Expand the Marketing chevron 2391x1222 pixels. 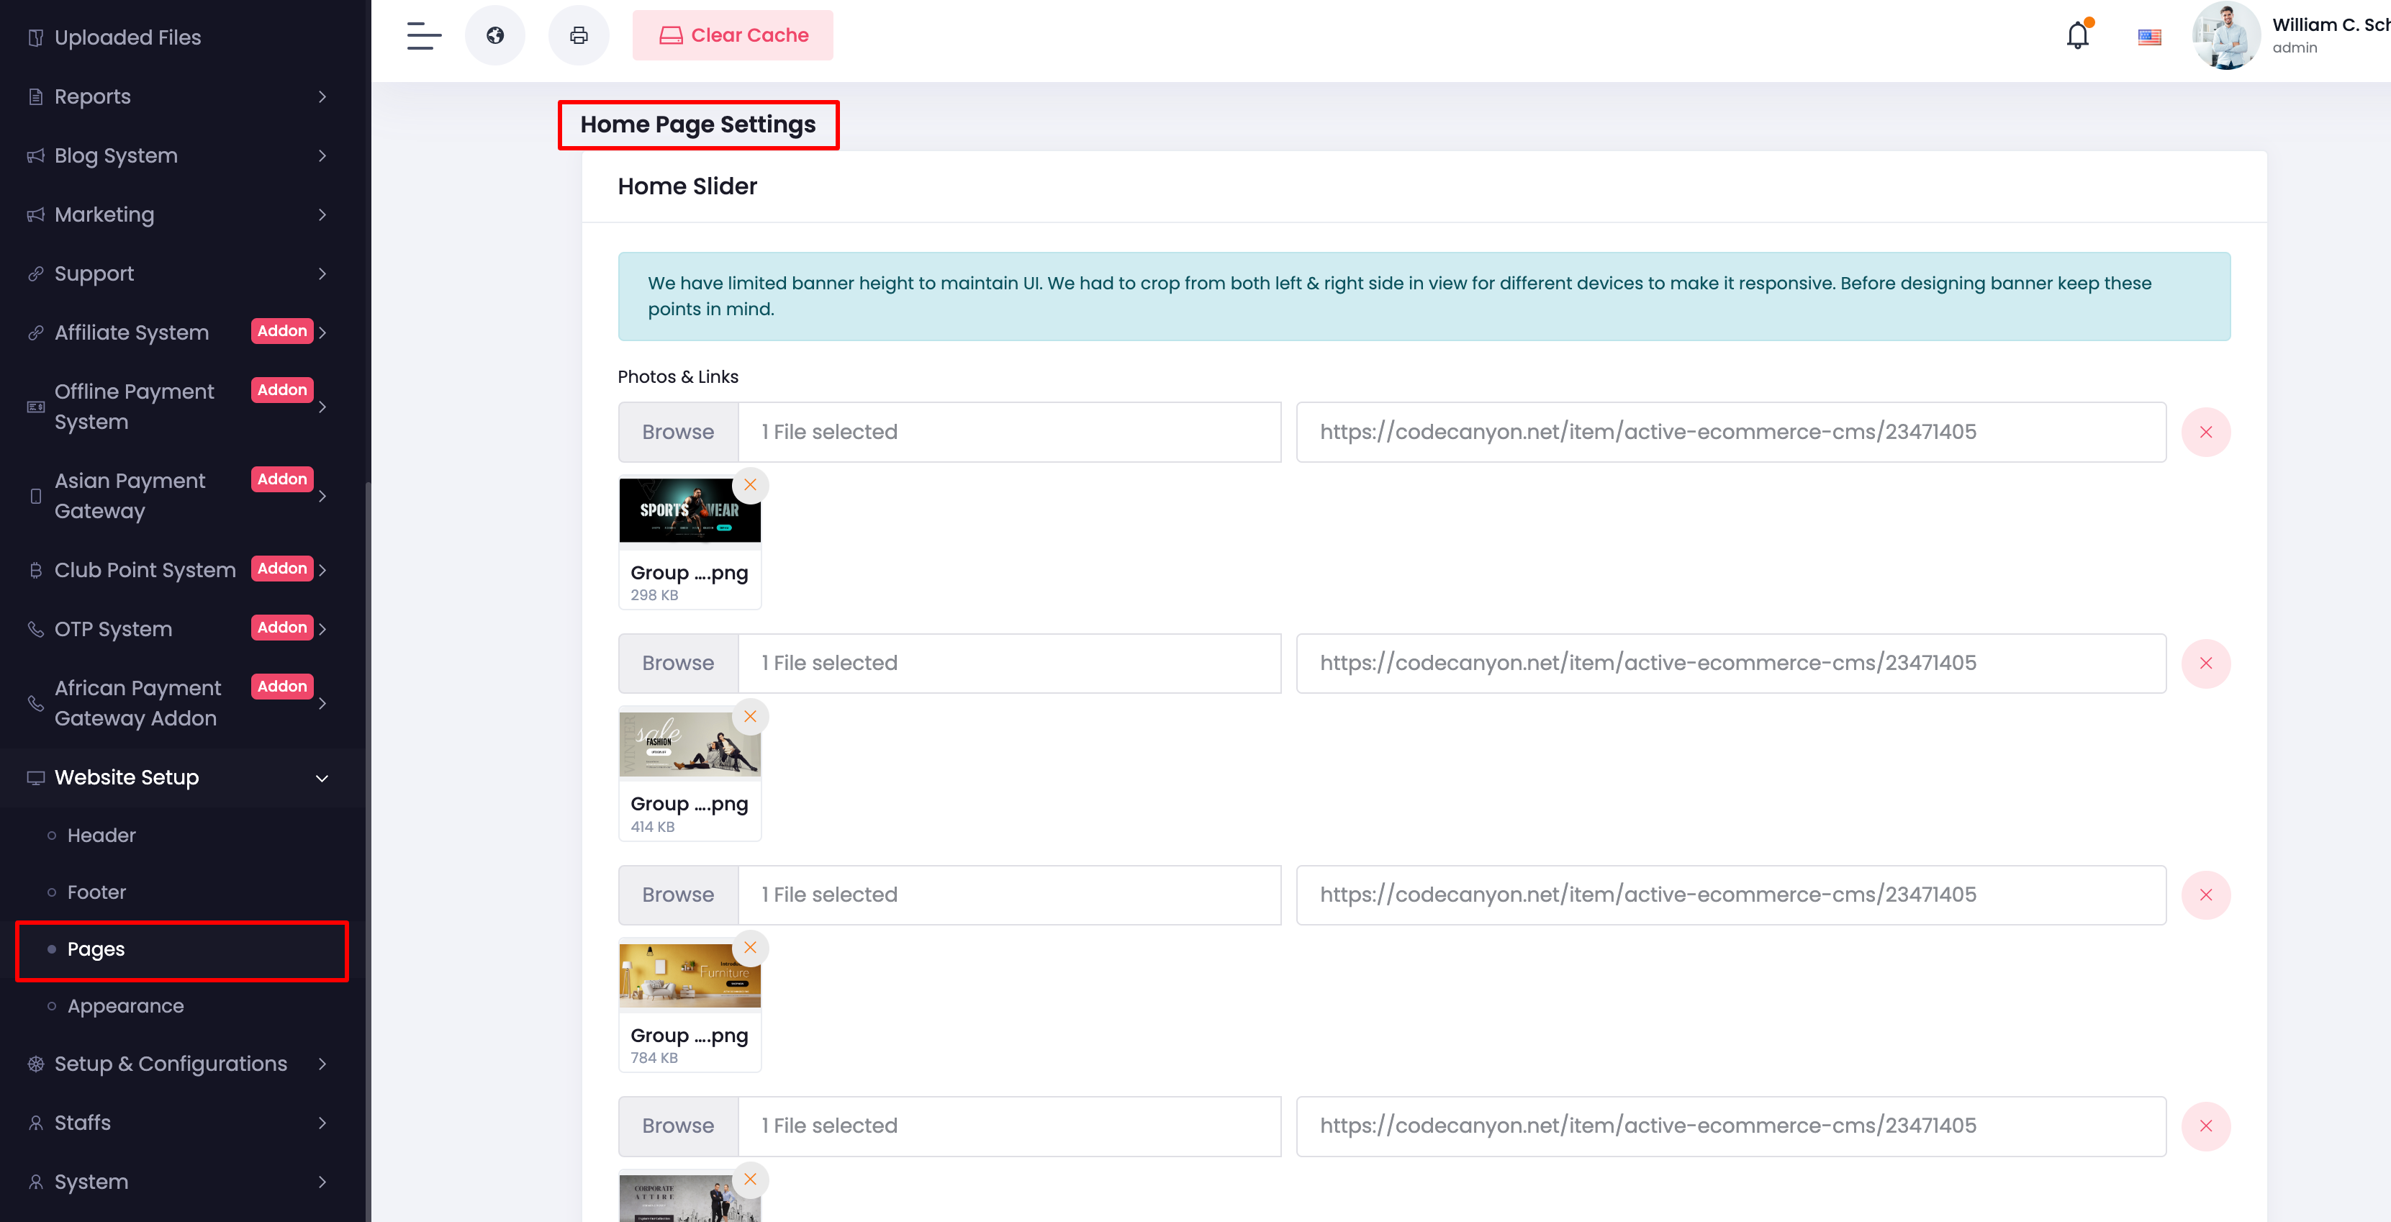click(322, 214)
